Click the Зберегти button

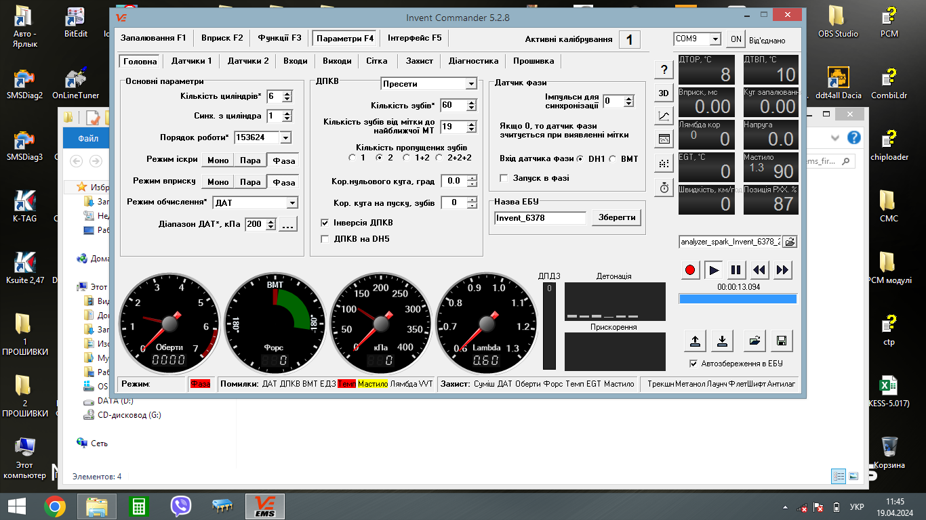(x=616, y=217)
